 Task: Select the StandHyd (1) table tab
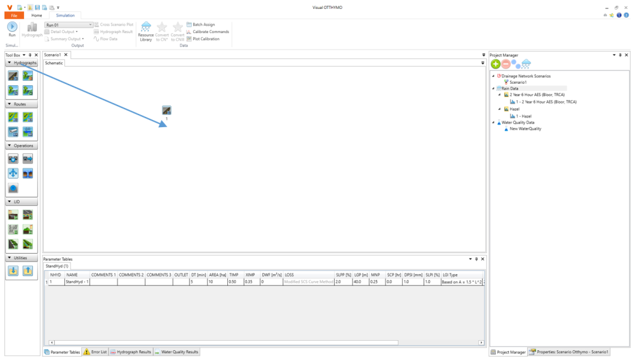(57, 266)
